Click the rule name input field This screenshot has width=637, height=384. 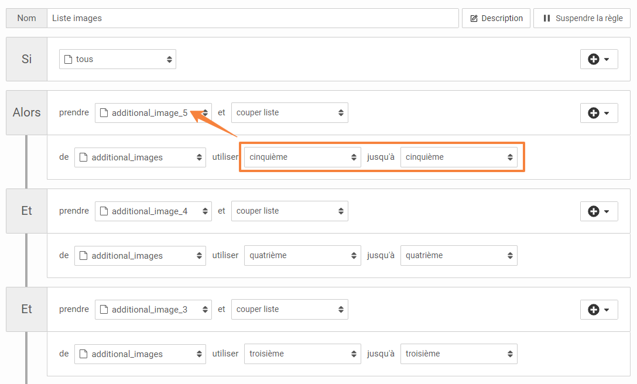click(x=252, y=18)
